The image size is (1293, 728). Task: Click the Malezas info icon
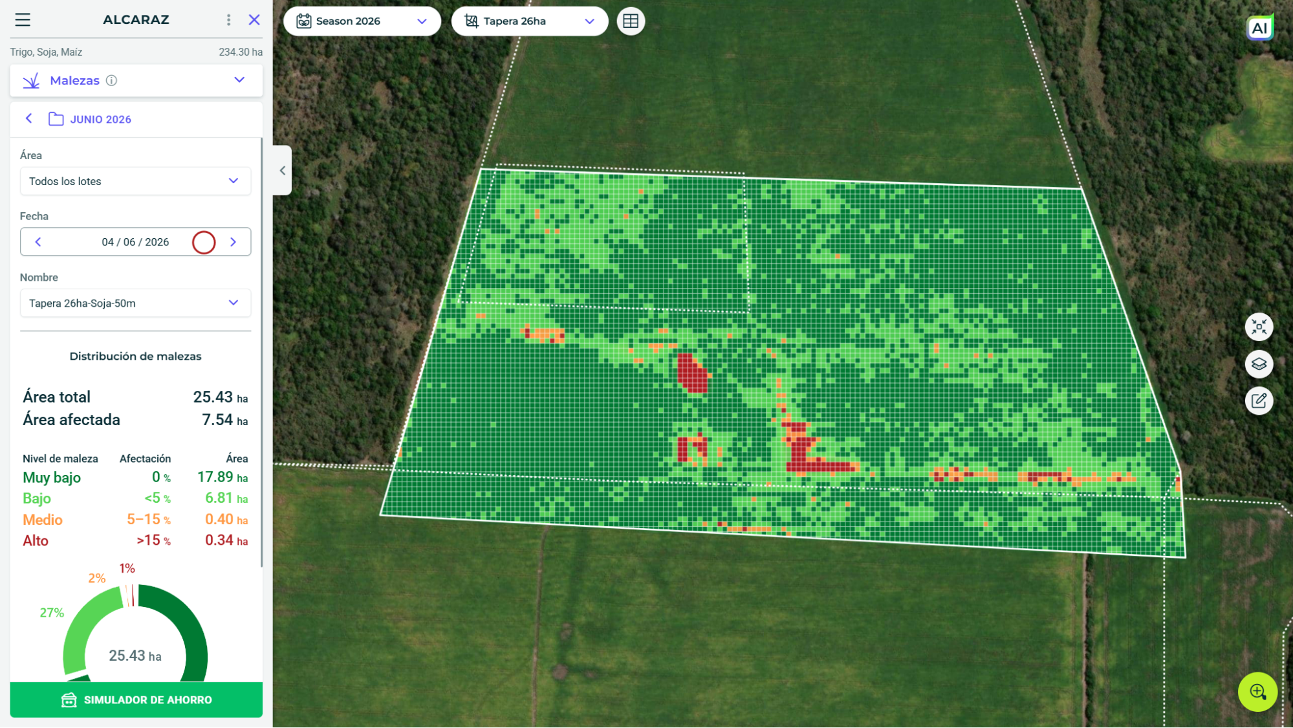coord(111,80)
